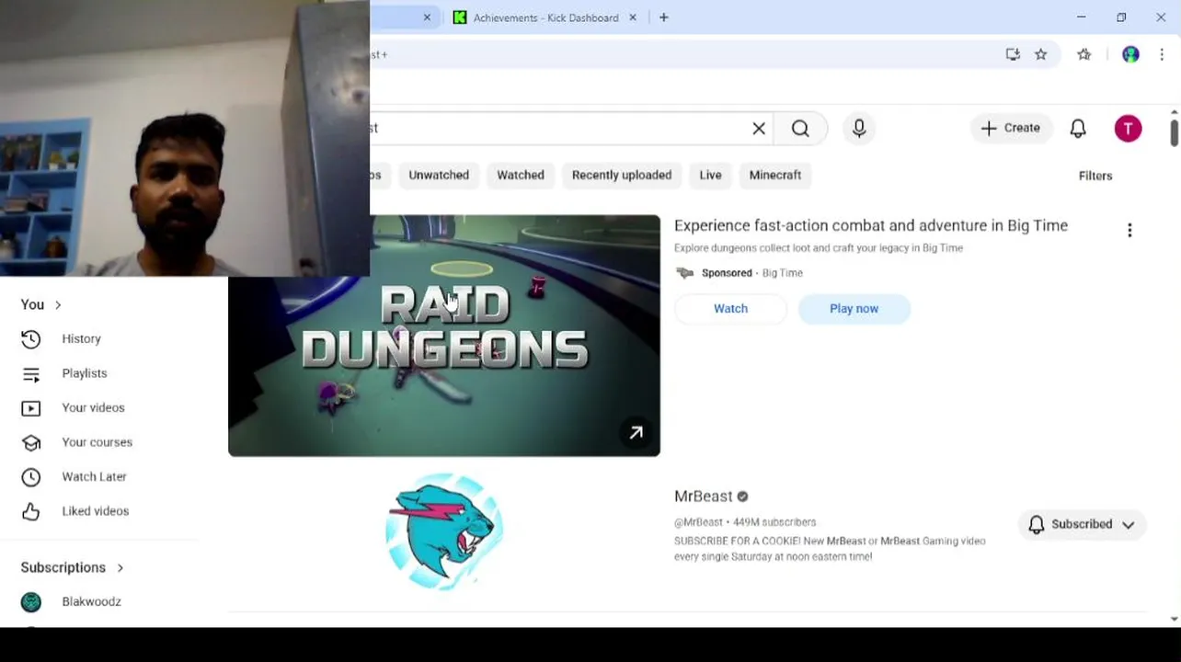This screenshot has width=1181, height=662.
Task: Open the bookmarks star button in the toolbar
Action: coord(1084,54)
